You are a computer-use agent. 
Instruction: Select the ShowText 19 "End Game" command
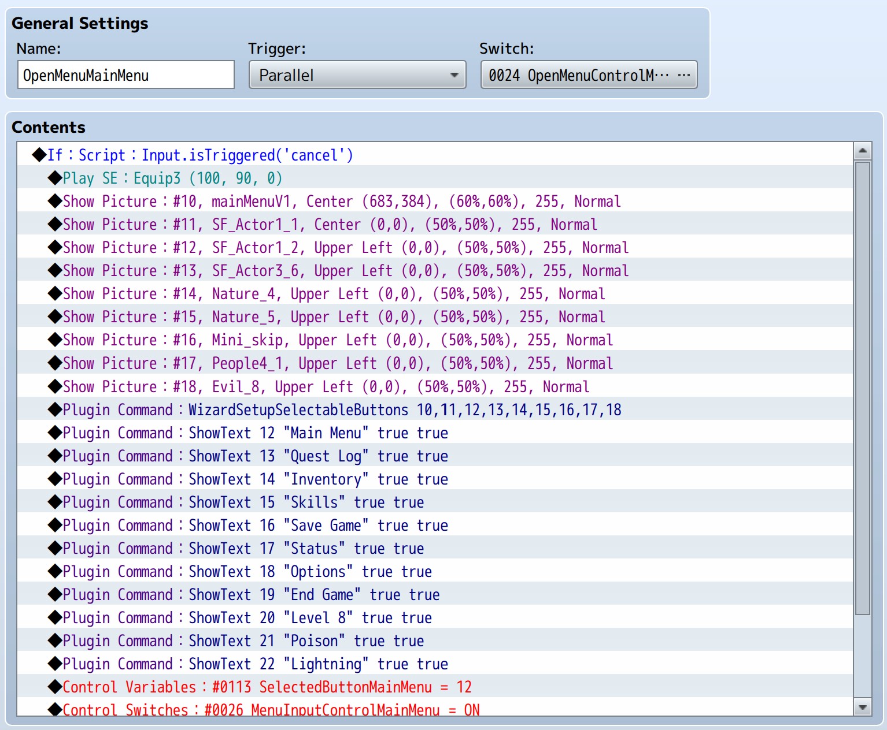pos(251,595)
